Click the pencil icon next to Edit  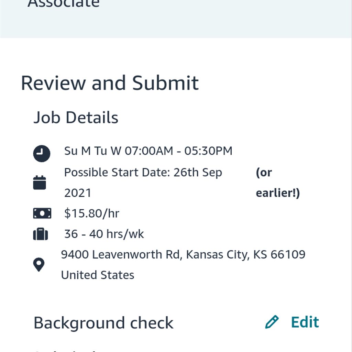272,322
